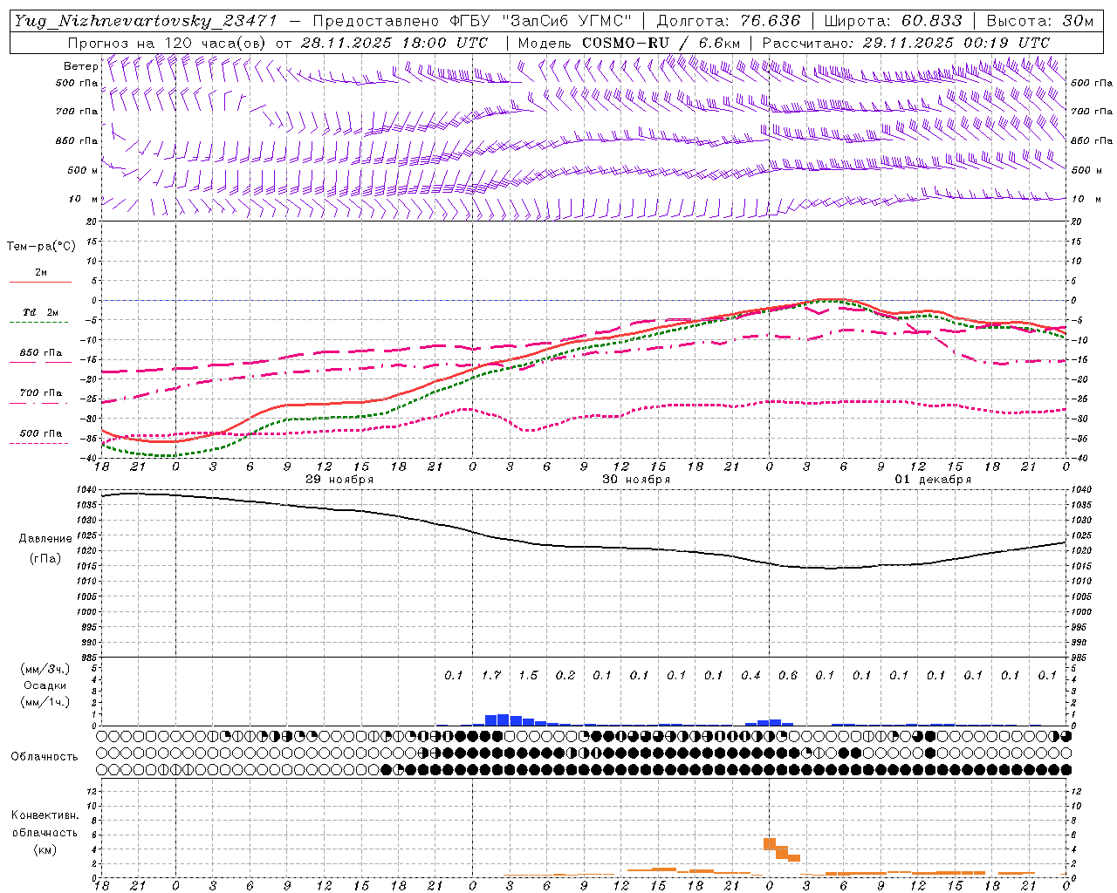Click the 'Тем-ра(°C)' temperature panel label
The image size is (1117, 893).
[x=41, y=247]
